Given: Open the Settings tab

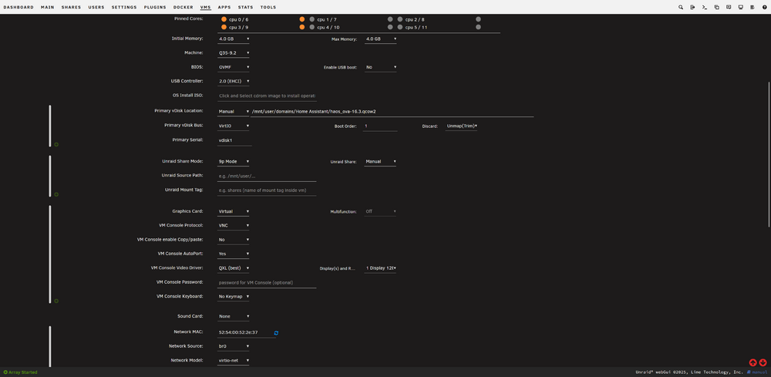Looking at the screenshot, I should 124,8.
